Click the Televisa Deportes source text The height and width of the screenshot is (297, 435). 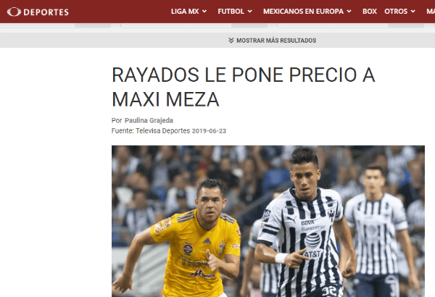click(x=162, y=130)
